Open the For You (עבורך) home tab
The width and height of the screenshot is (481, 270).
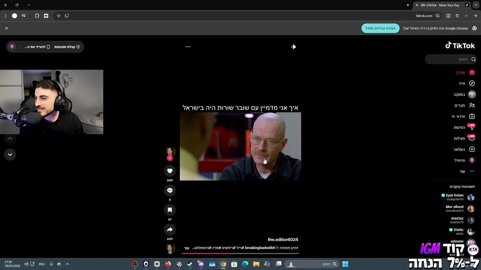pos(466,72)
